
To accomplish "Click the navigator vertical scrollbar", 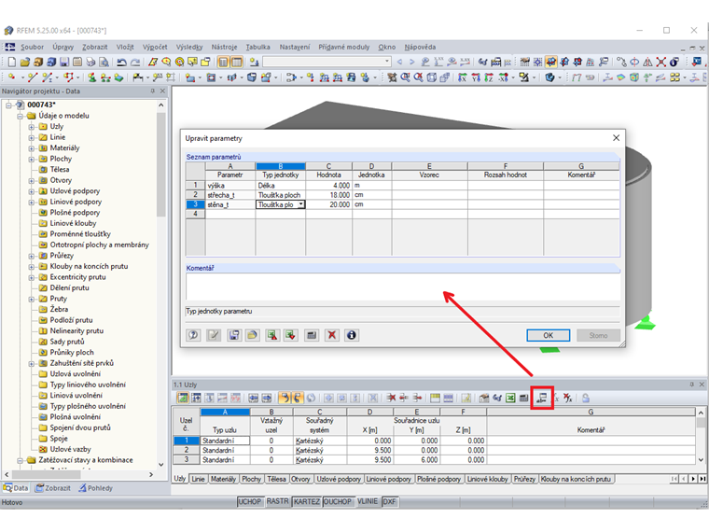I will 161,284.
